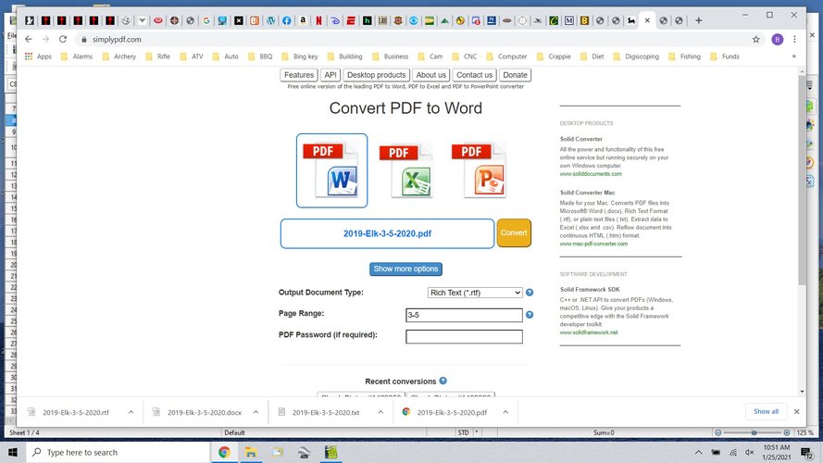This screenshot has height=463, width=823.
Task: Click the help icon beside Output Document Type
Action: [x=530, y=293]
